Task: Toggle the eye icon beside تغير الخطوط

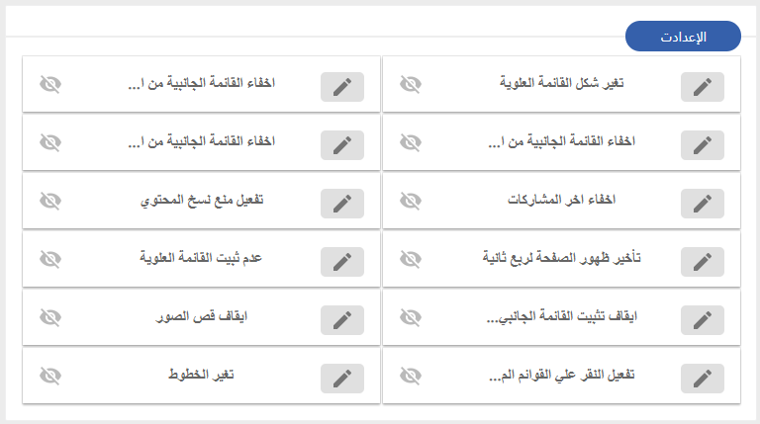Action: pos(50,376)
